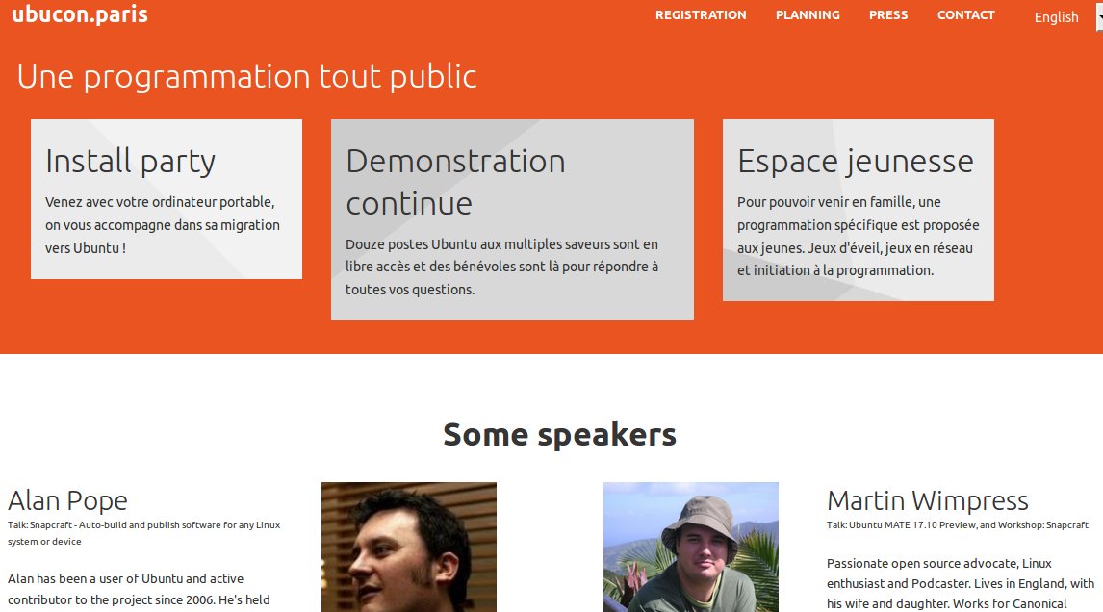The image size is (1103, 612).
Task: Click 'Venez avec votre ordinateur portable' text
Action: click(163, 225)
